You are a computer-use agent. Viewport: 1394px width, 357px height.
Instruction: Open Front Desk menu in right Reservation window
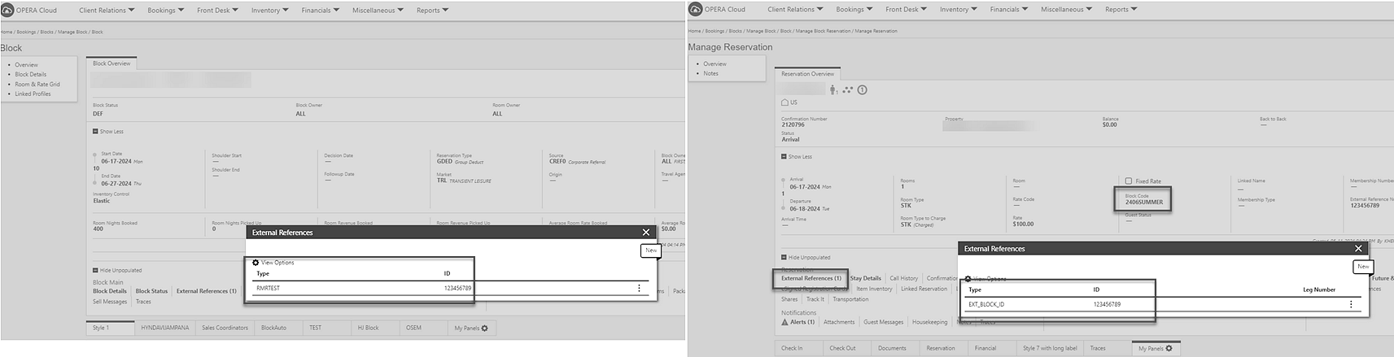[x=906, y=10]
